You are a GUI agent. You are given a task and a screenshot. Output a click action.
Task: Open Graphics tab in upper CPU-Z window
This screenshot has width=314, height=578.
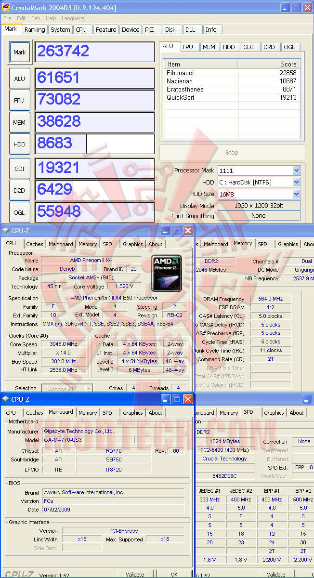point(132,244)
